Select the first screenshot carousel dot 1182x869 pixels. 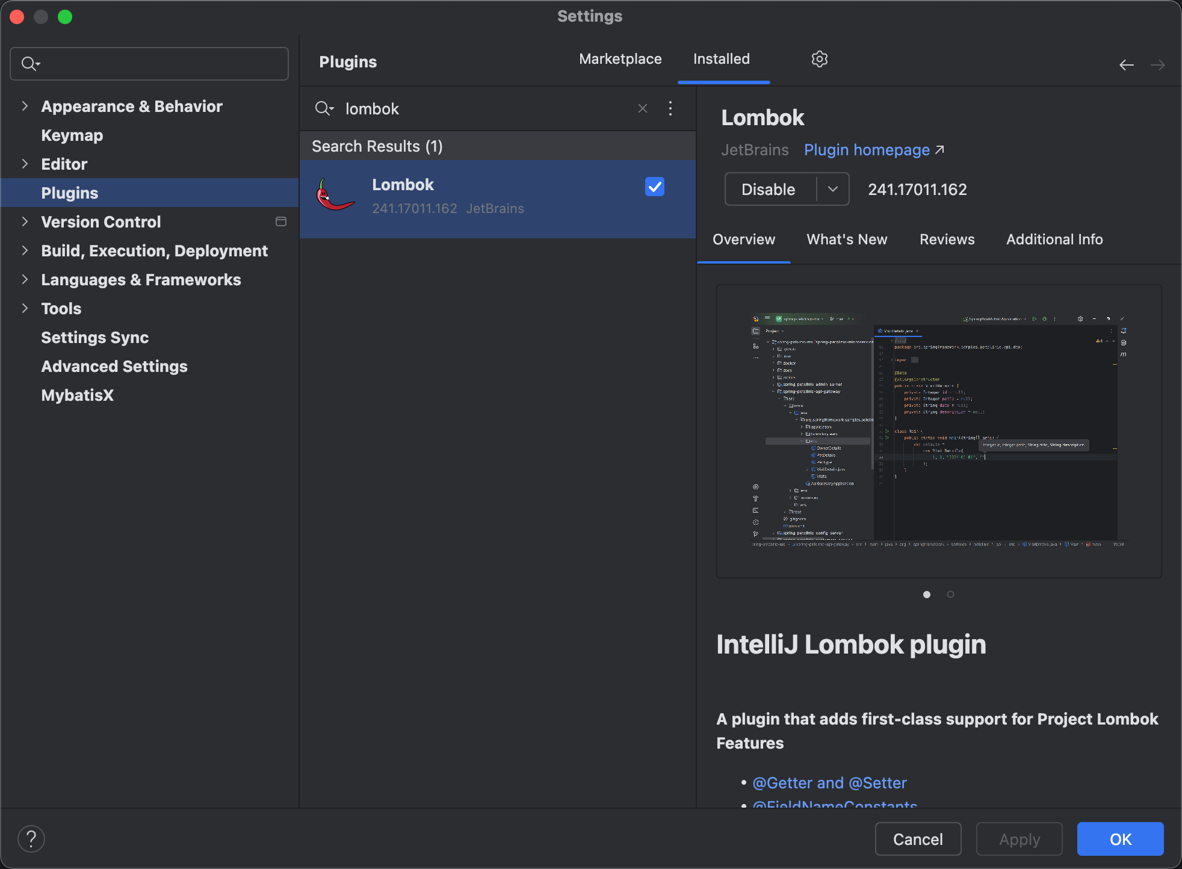click(927, 595)
